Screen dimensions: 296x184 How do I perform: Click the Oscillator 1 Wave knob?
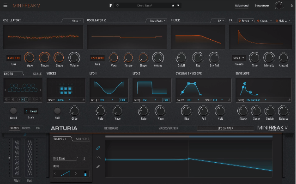[x=30, y=57]
